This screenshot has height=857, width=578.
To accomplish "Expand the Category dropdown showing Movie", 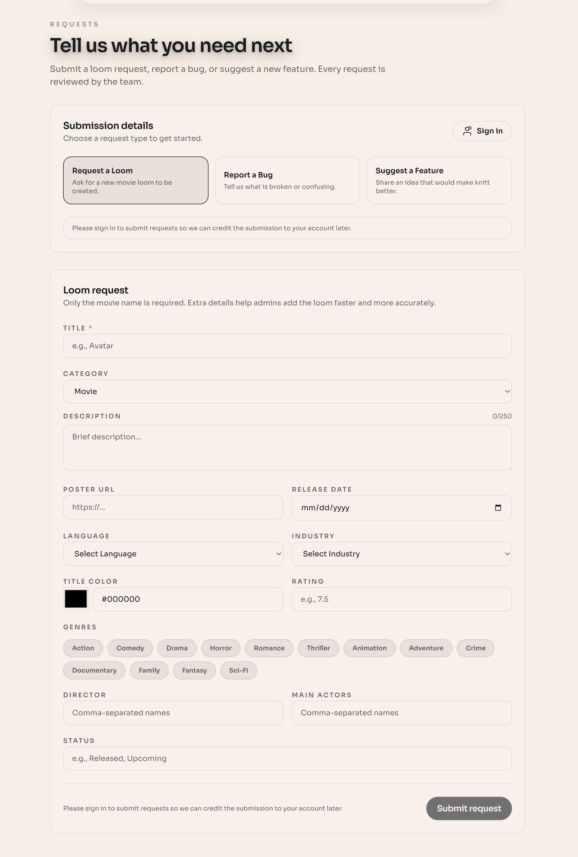I will [x=287, y=391].
